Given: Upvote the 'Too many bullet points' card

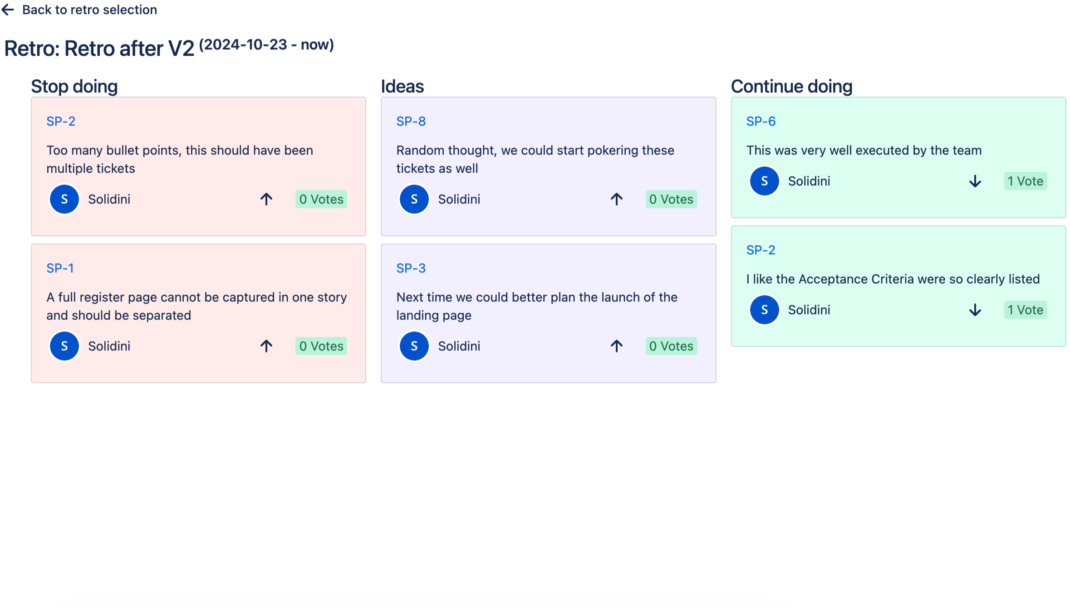Looking at the screenshot, I should (266, 199).
